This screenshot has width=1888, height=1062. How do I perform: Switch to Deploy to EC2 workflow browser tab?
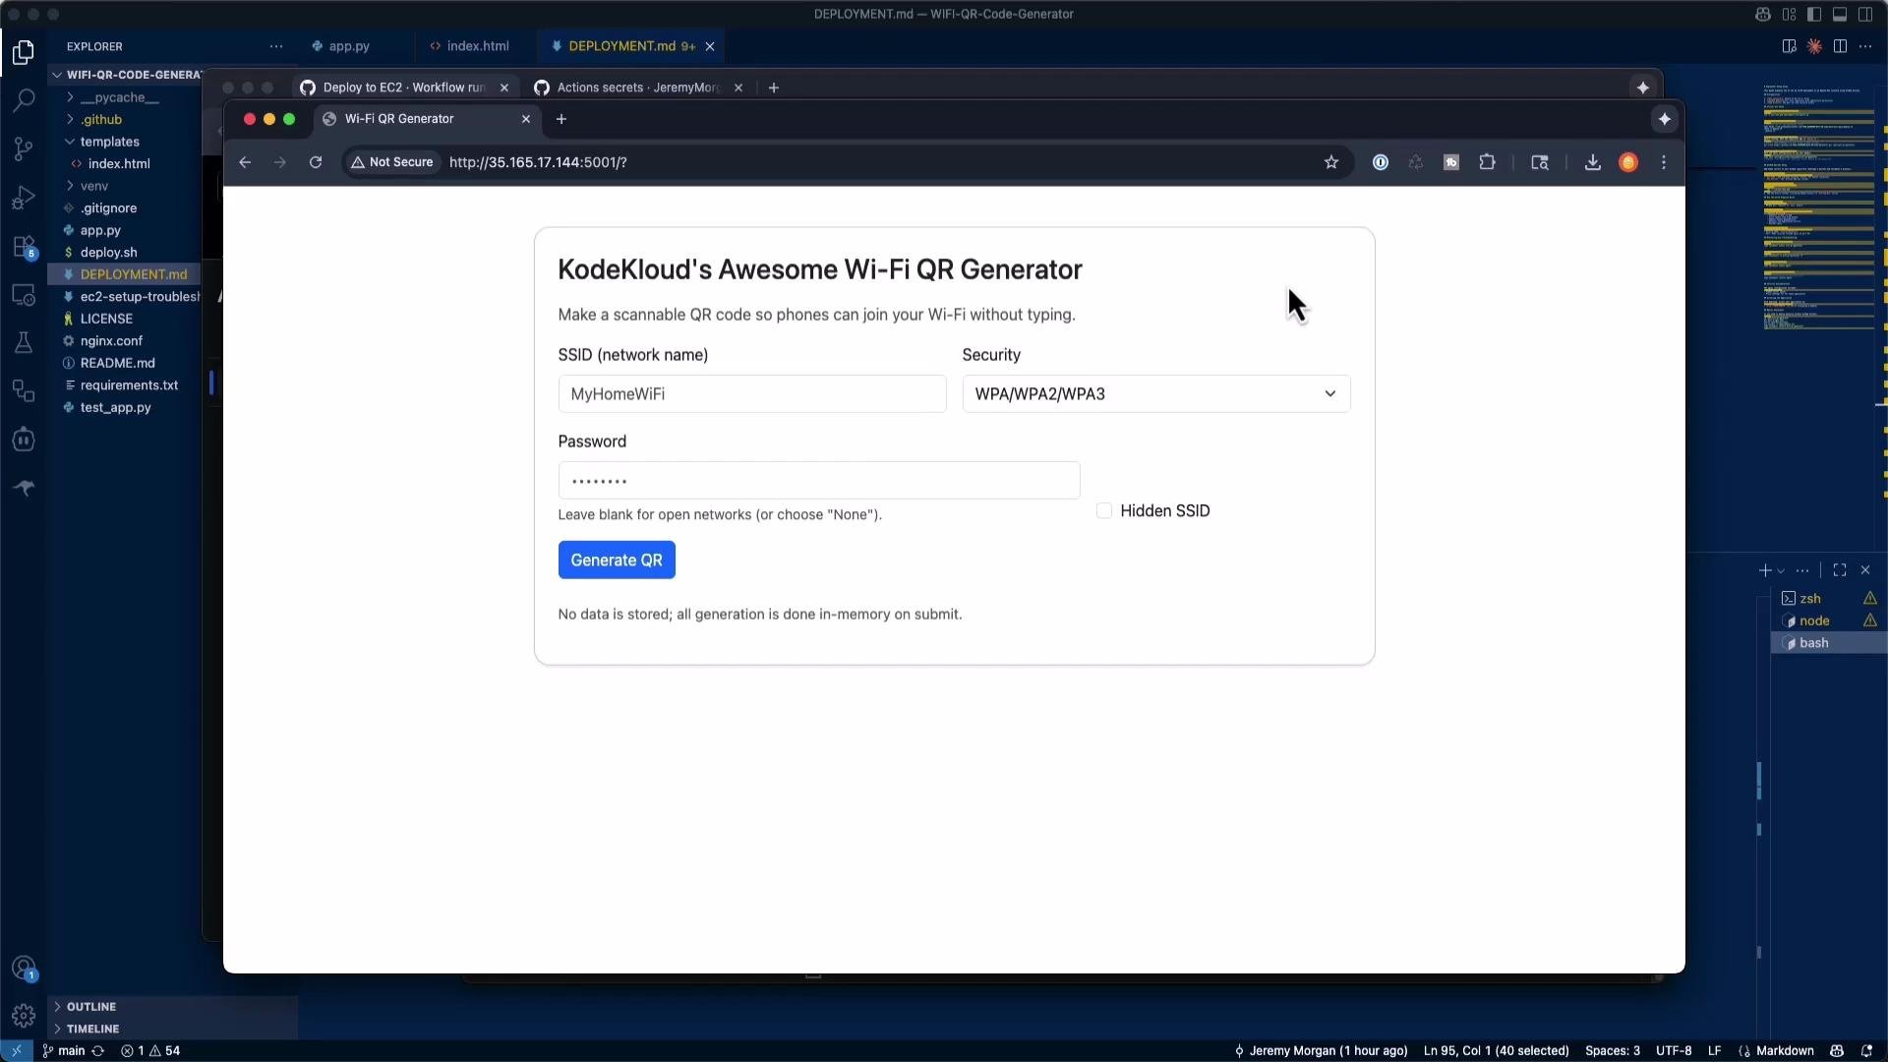[x=404, y=88]
